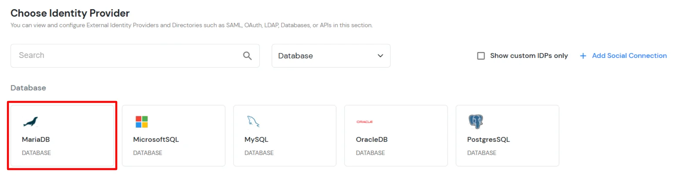Viewport: 688px width, 177px height.
Task: Click the search magnifier icon
Action: coord(248,56)
